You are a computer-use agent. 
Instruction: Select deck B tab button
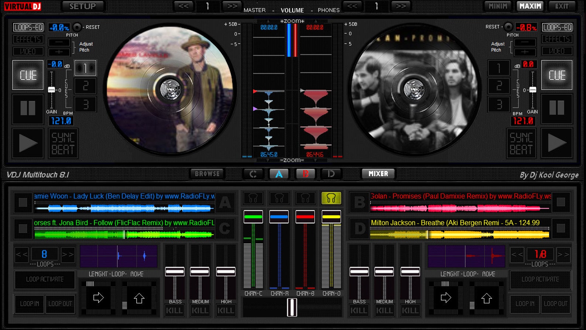coord(306,174)
